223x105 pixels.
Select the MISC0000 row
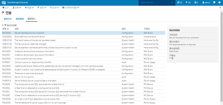coord(83,37)
